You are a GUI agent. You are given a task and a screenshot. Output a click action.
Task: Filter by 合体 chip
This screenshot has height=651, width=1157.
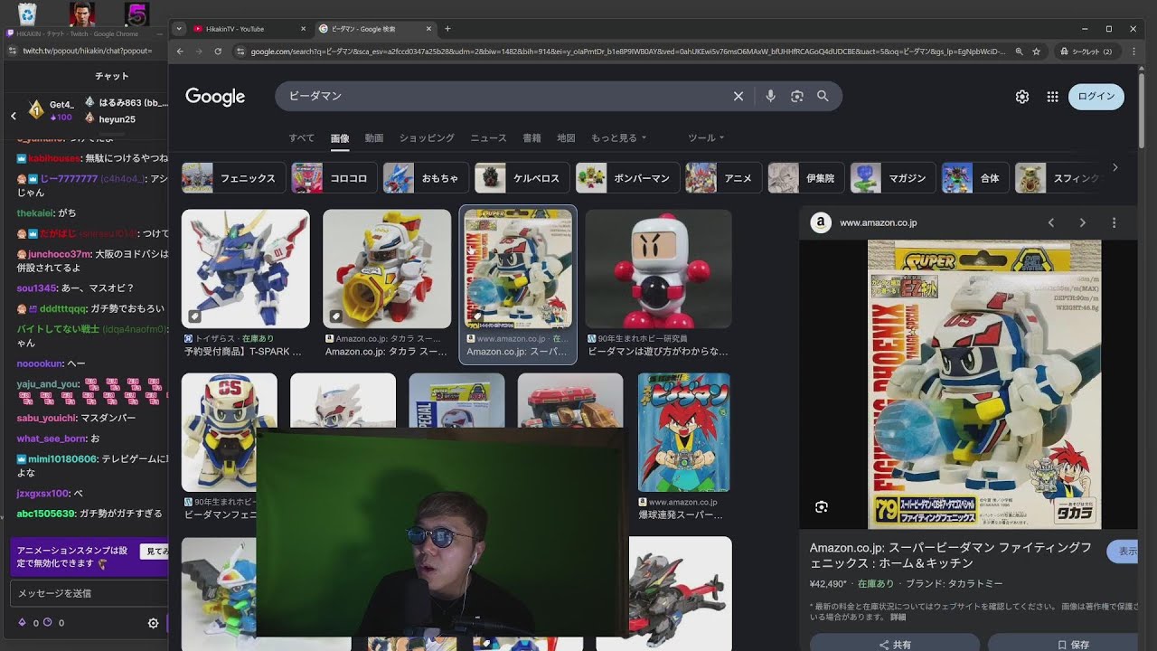click(x=974, y=178)
